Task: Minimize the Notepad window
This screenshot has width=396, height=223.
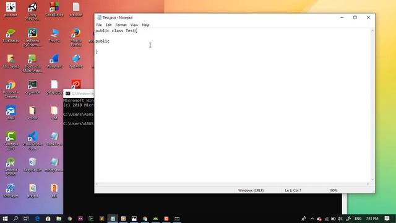Action: [342, 17]
